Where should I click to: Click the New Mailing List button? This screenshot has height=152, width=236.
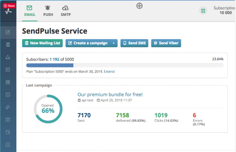[42, 43]
